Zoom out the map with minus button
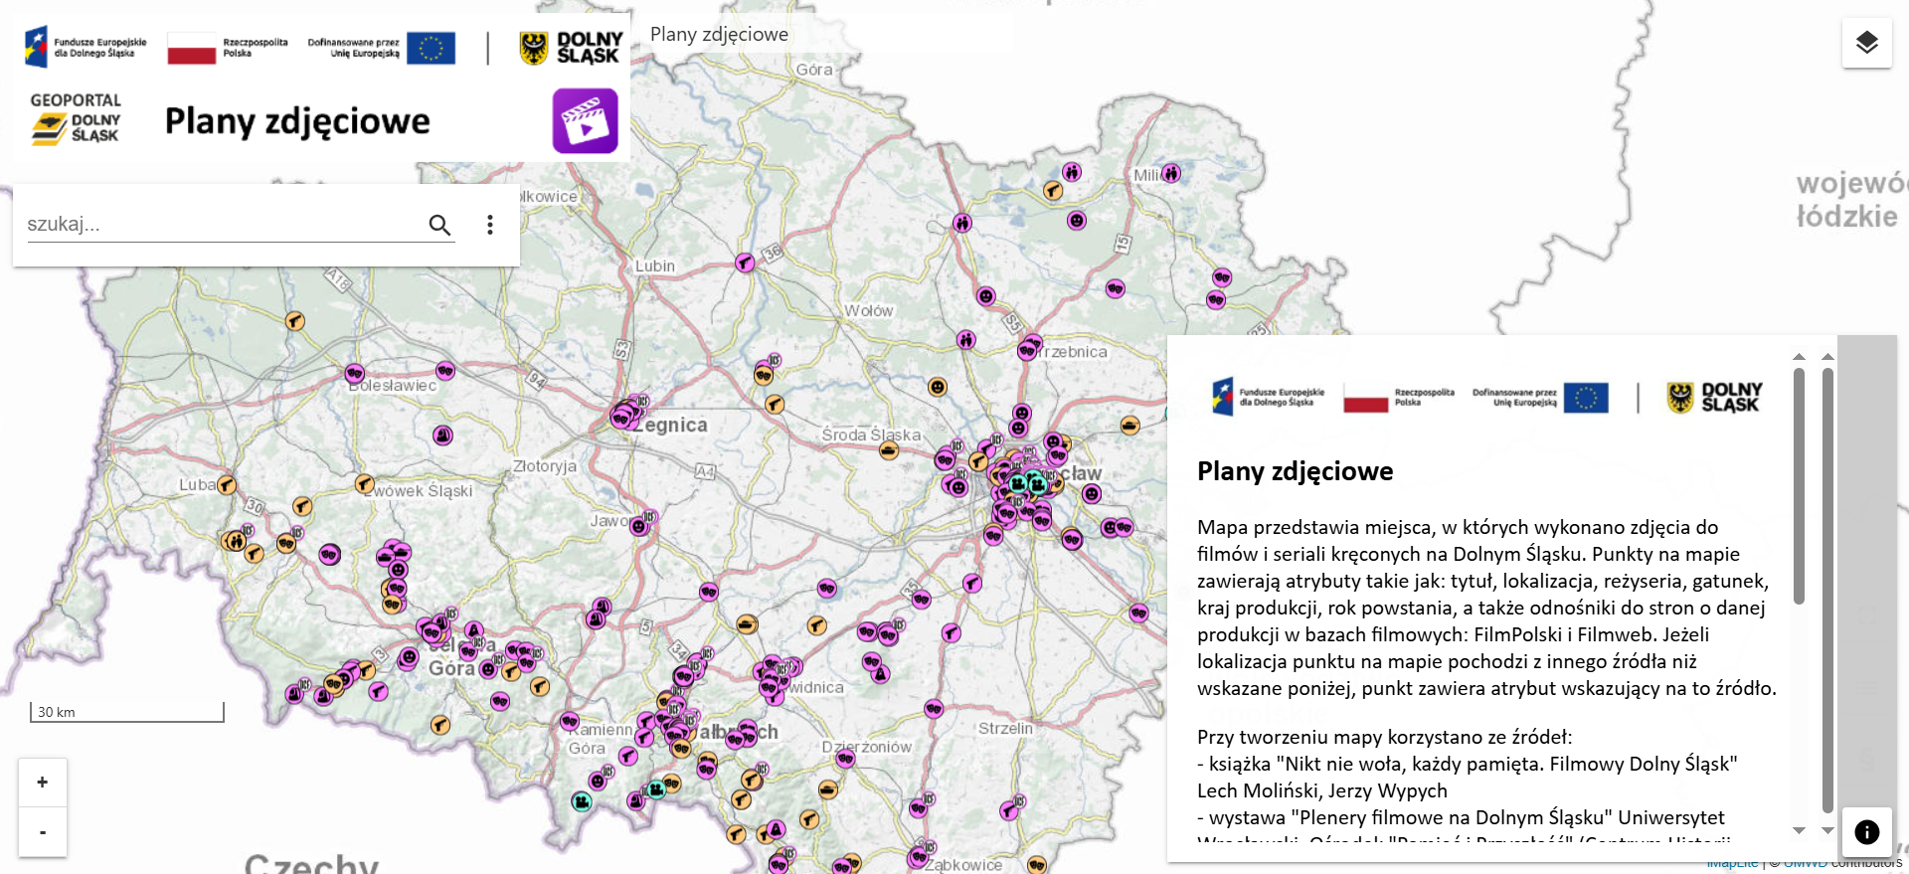This screenshot has height=874, width=1909. coord(43,832)
